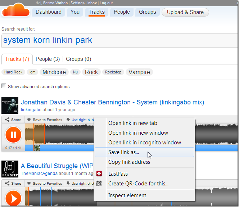Open TheManiacAgenda user profile link
The height and width of the screenshot is (207, 239).
[x=39, y=174]
